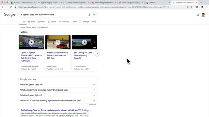This screenshot has height=117, width=209.
Task: Play the Neural Network Autonomous RC Car video
Action: tap(58, 42)
